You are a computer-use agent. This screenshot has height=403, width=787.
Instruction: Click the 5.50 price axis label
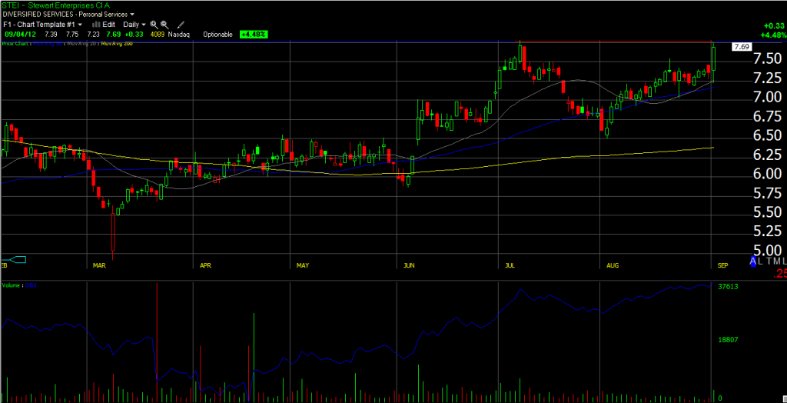pos(769,212)
